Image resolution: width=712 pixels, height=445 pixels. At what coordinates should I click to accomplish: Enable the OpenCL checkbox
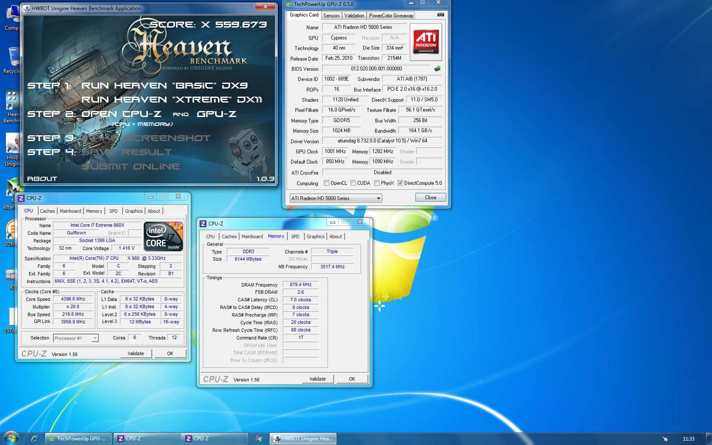(327, 183)
